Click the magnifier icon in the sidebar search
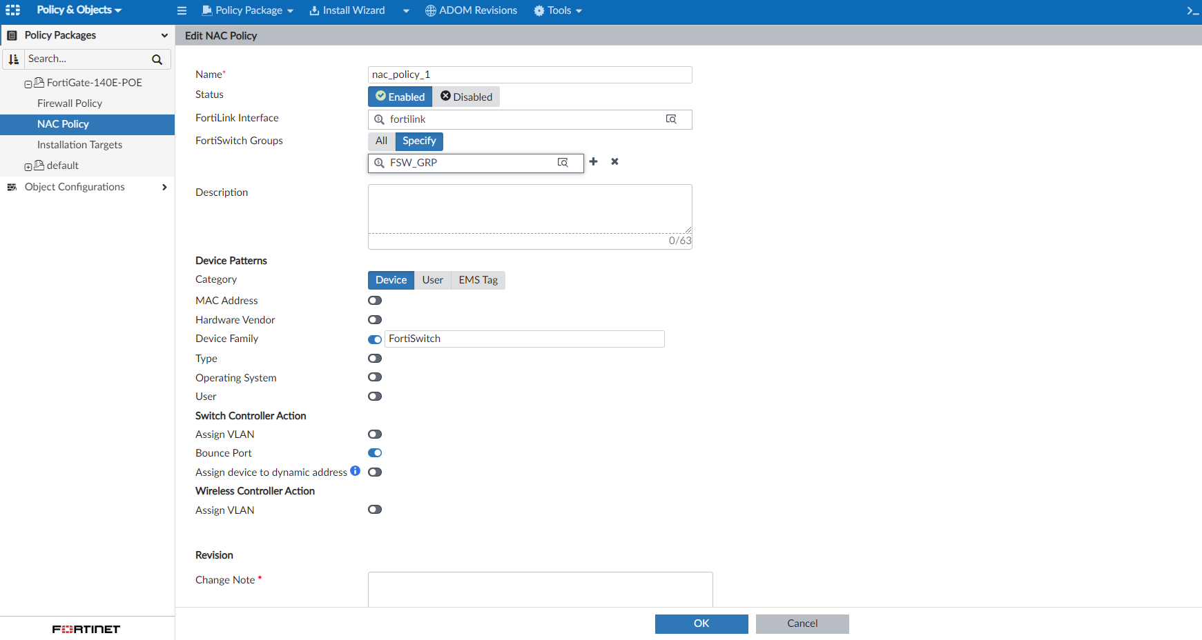Screen dimensions: 1202x640 coord(157,59)
